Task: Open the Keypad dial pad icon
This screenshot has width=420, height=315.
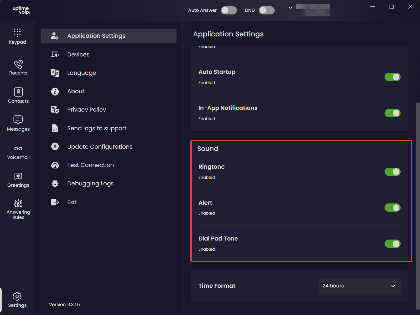Action: (x=17, y=32)
